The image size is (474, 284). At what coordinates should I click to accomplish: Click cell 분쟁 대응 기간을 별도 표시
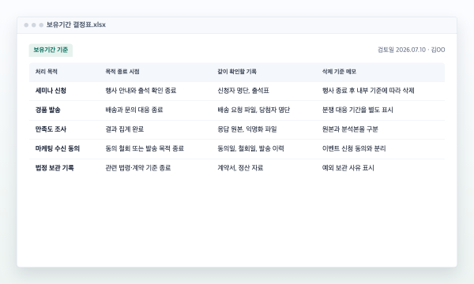click(358, 110)
